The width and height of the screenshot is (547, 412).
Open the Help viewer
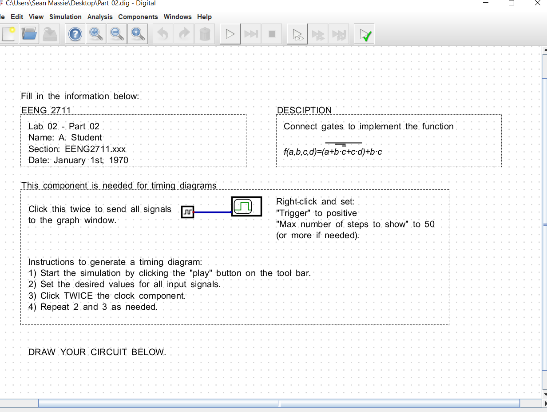click(x=75, y=33)
